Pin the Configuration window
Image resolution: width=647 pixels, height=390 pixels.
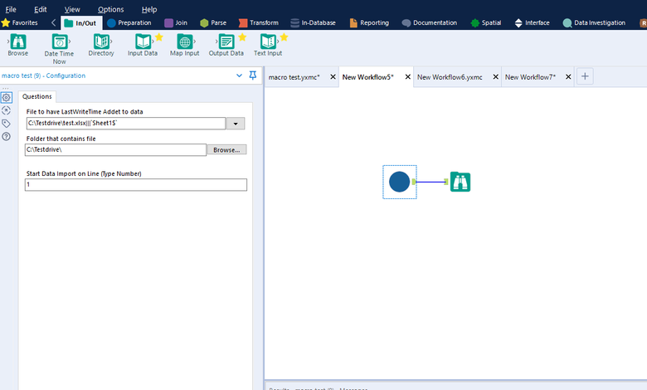click(253, 76)
